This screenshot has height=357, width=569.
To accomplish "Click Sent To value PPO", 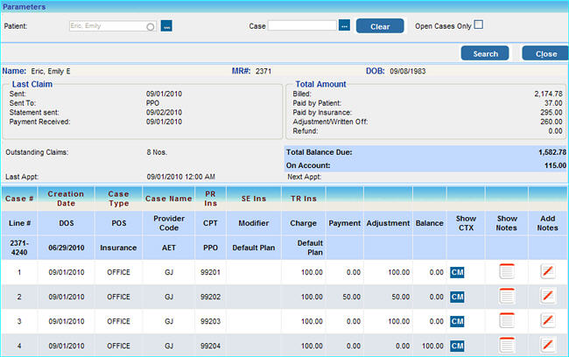I will tap(153, 103).
